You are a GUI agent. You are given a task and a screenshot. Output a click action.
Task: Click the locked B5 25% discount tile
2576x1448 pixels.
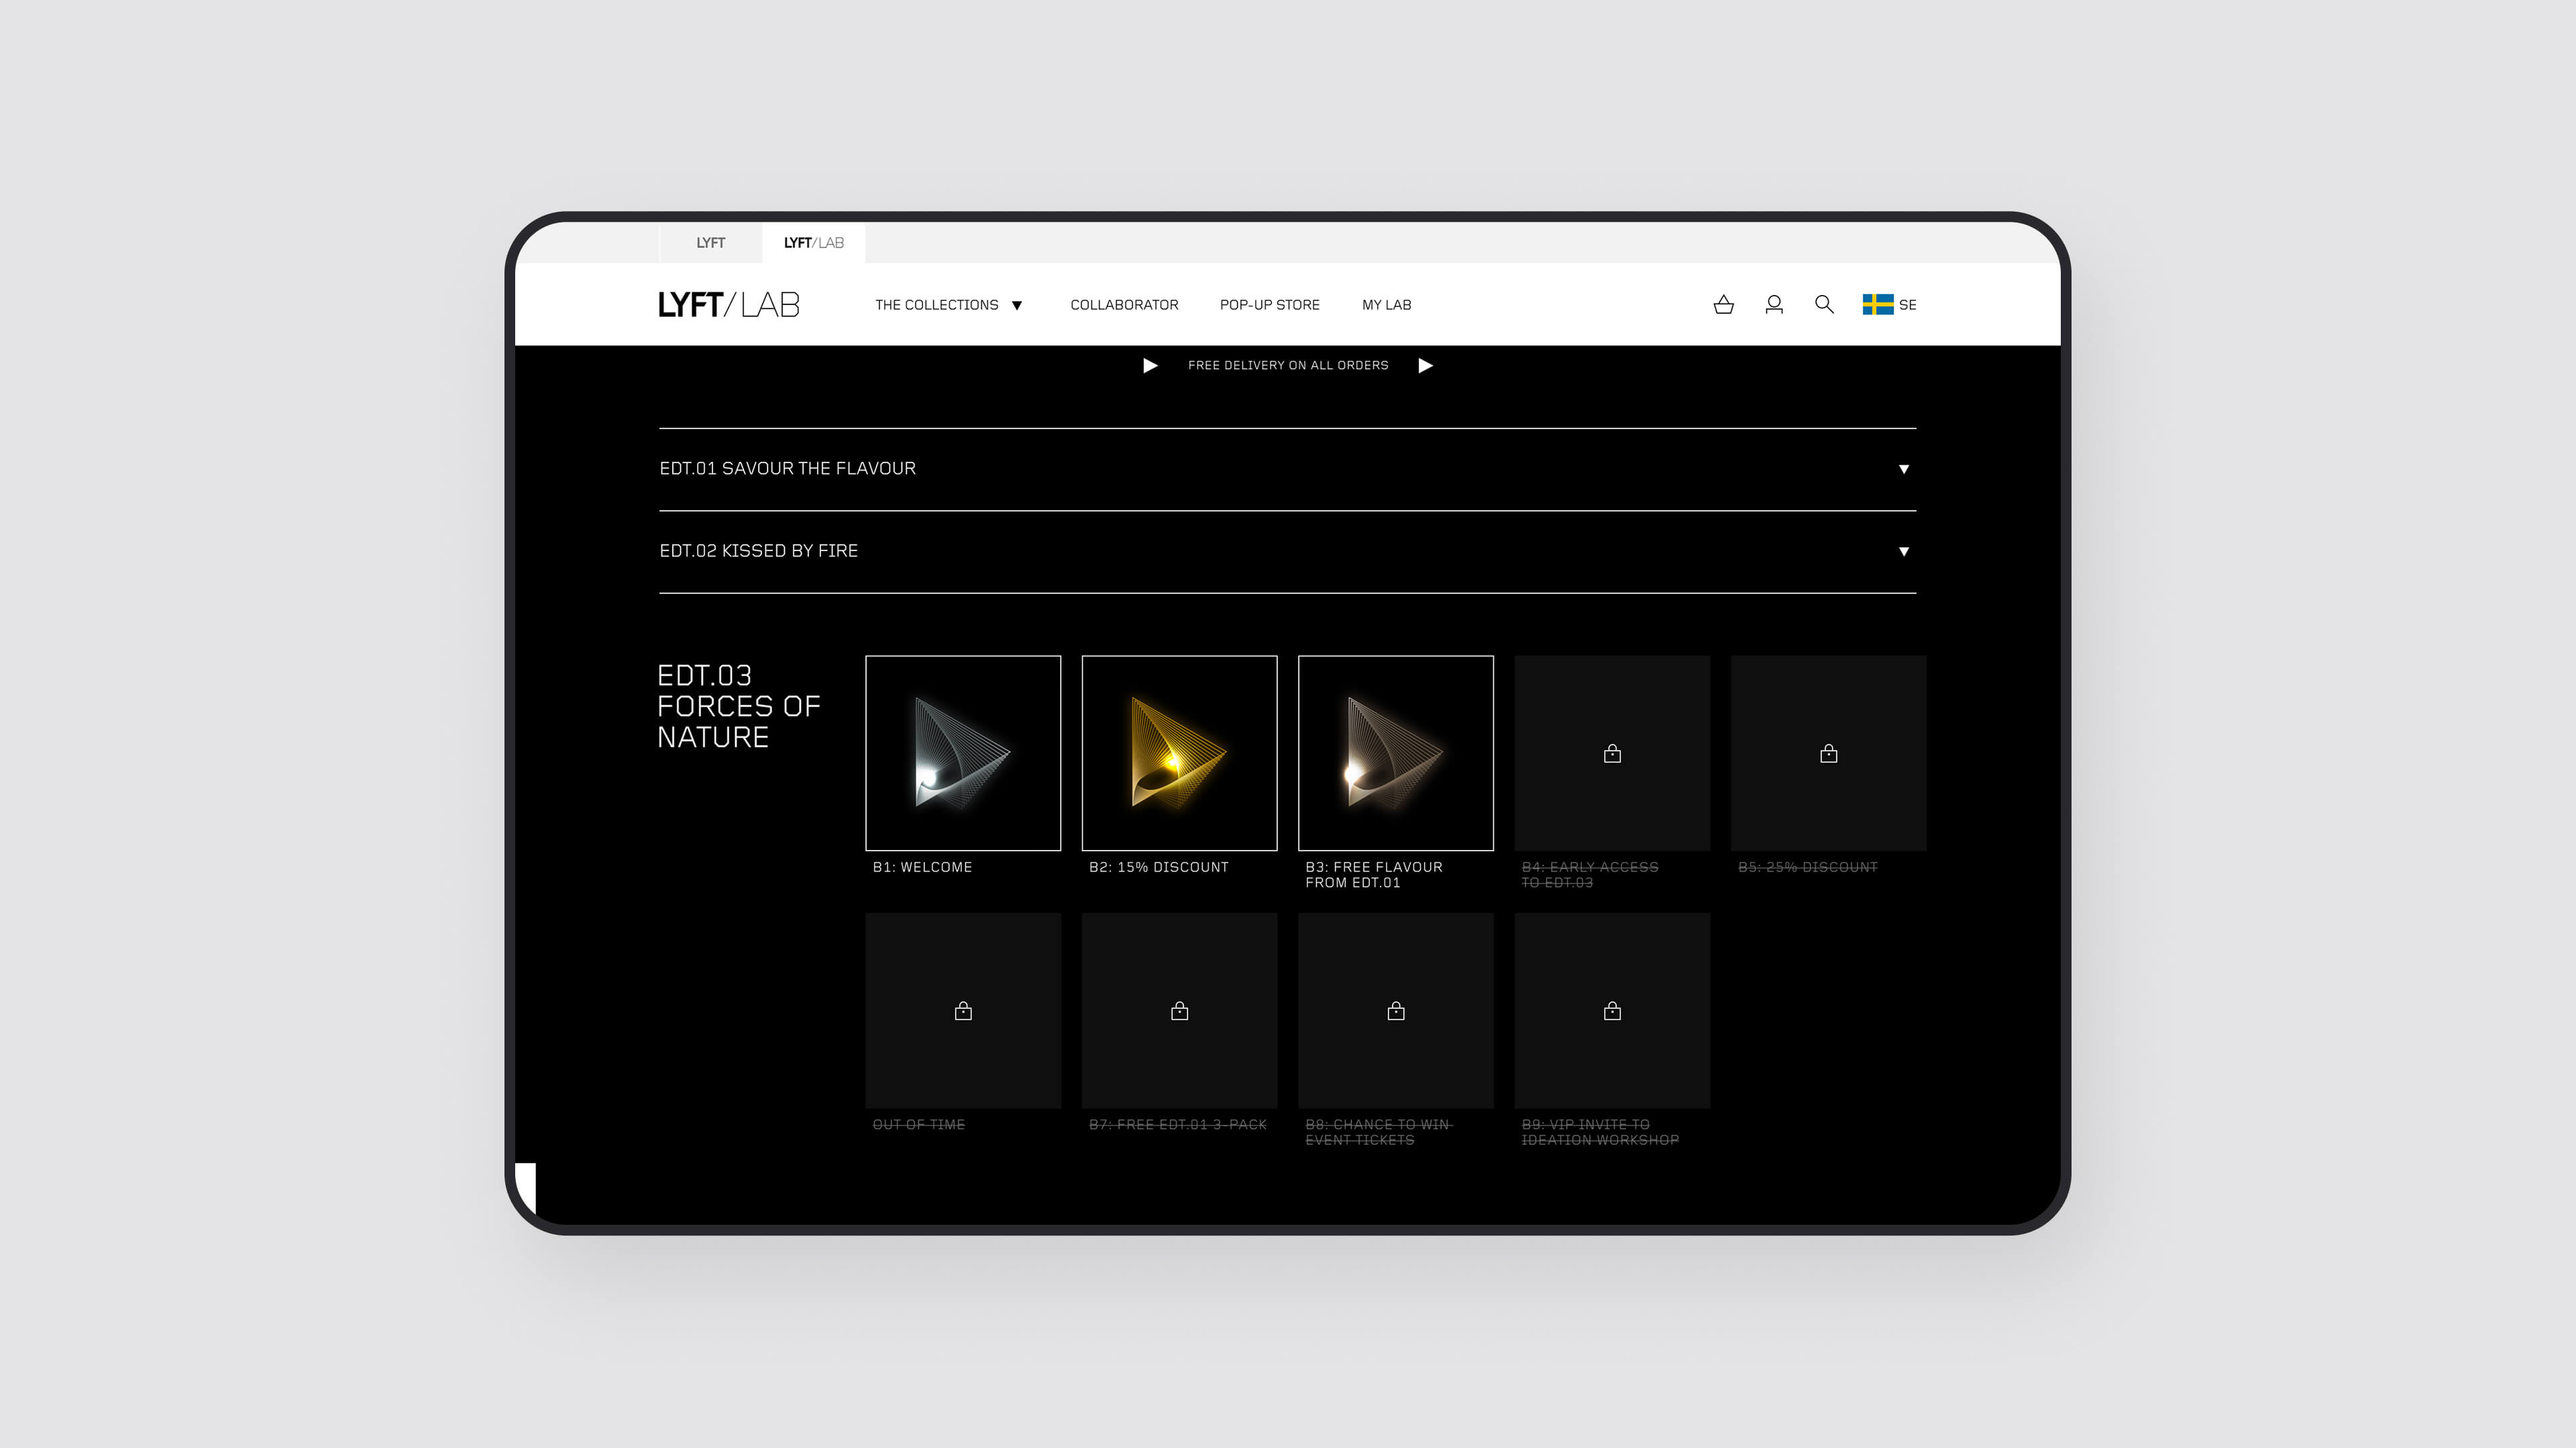click(x=1828, y=753)
